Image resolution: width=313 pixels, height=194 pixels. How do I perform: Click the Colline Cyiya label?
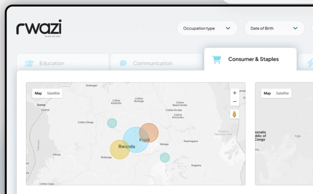(47, 184)
